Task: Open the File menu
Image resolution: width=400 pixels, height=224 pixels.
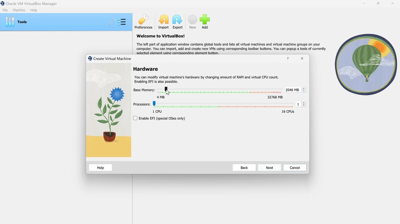Action: click(x=5, y=10)
